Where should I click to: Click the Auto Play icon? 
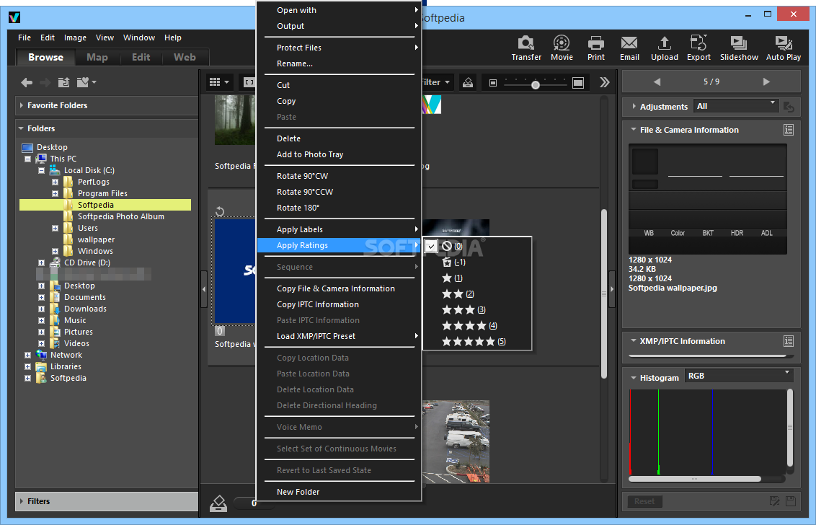(x=784, y=48)
